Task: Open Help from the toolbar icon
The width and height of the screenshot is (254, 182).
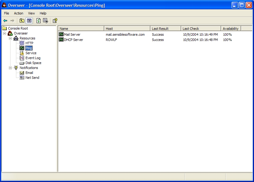Action: point(55,21)
